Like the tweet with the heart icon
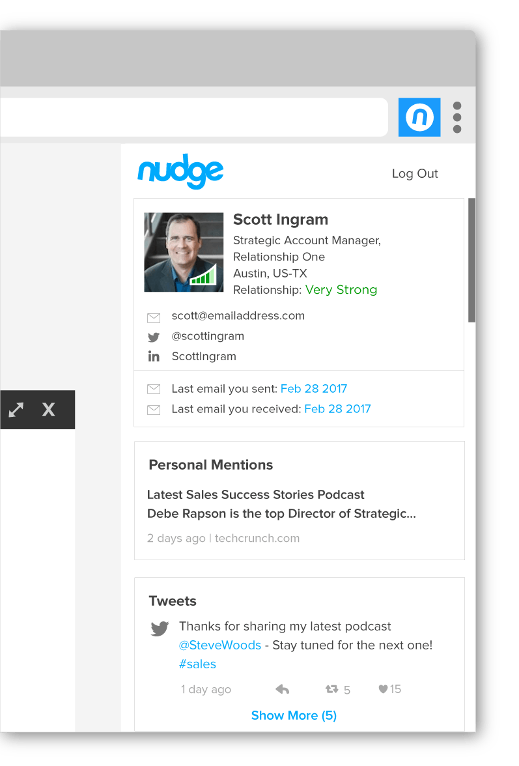Screen dimensions: 519x766 [384, 689]
